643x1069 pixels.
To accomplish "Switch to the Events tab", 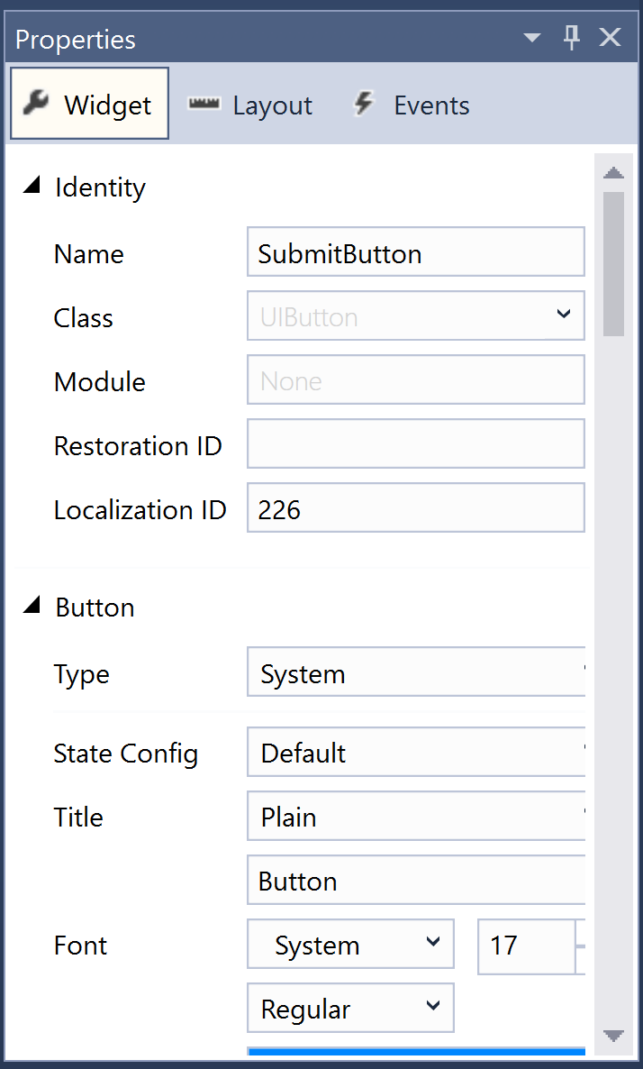I will pos(412,105).
